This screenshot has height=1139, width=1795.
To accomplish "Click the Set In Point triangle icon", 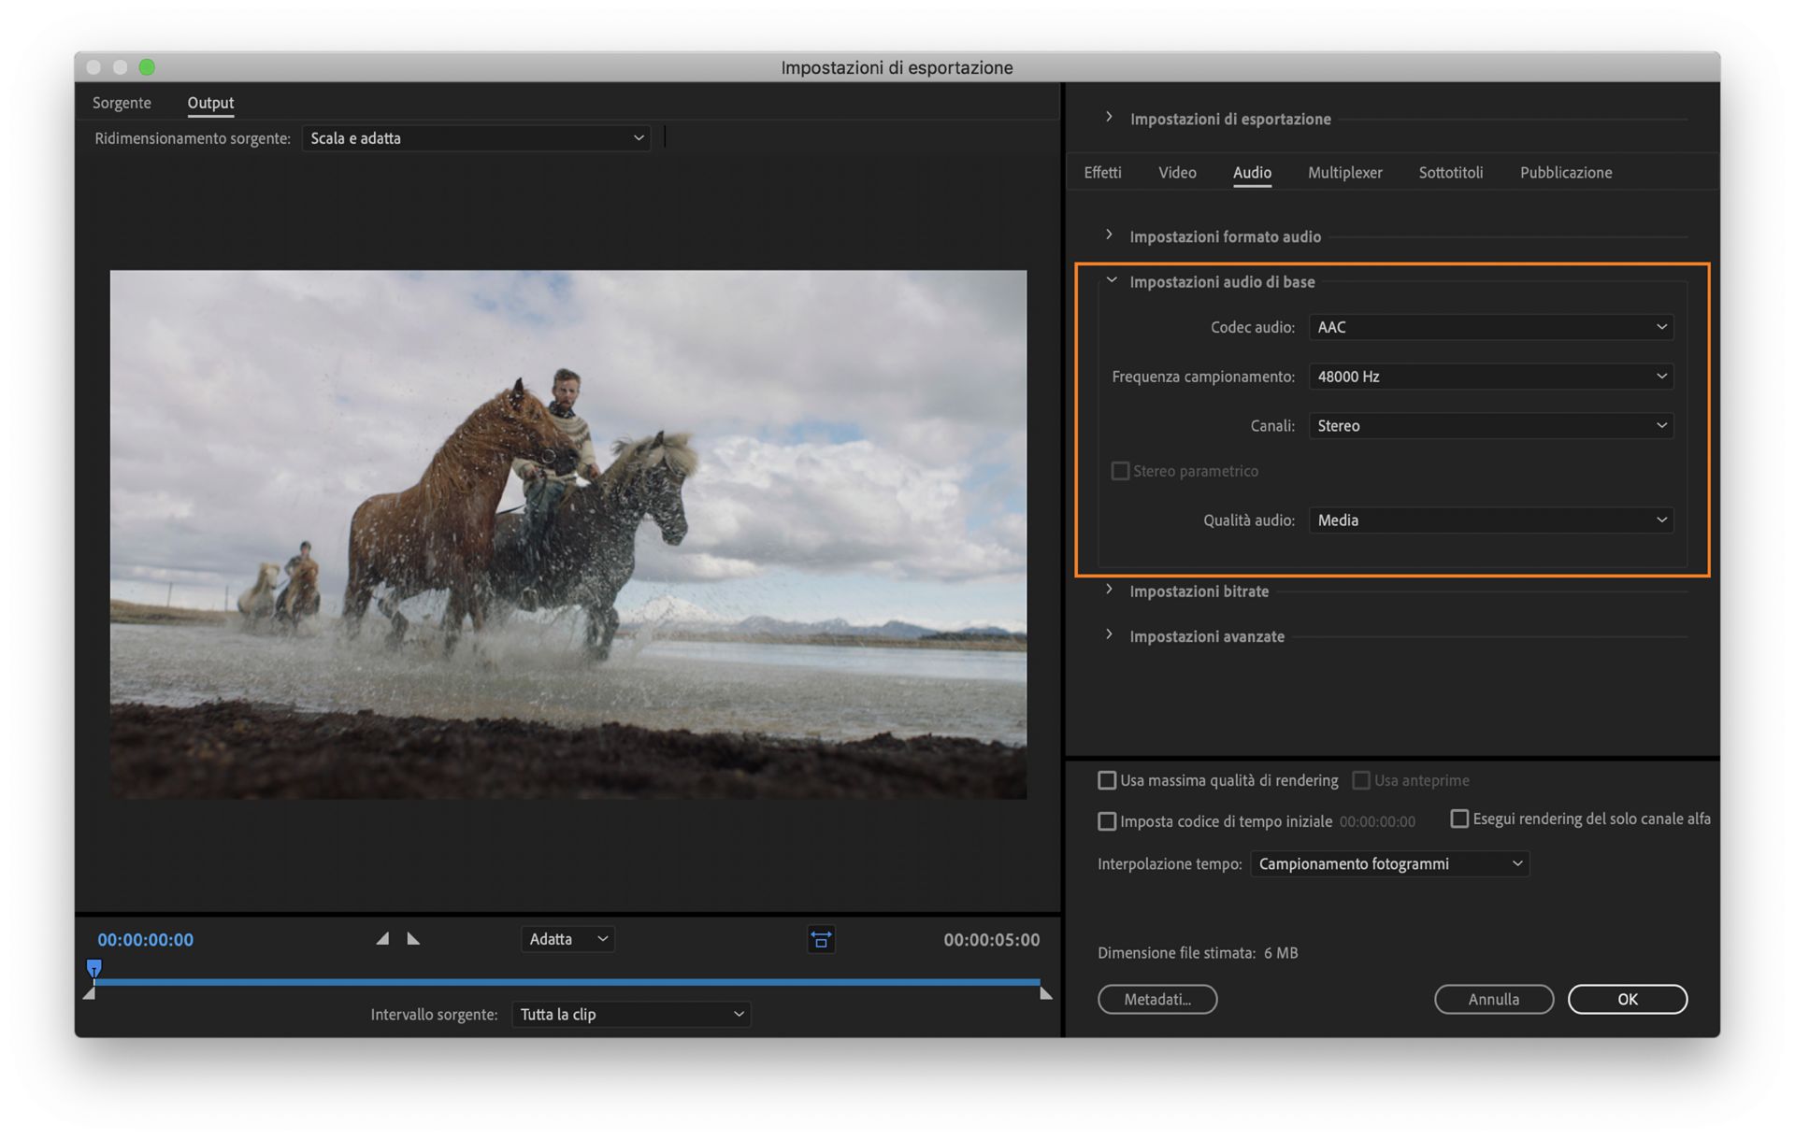I will (x=382, y=938).
